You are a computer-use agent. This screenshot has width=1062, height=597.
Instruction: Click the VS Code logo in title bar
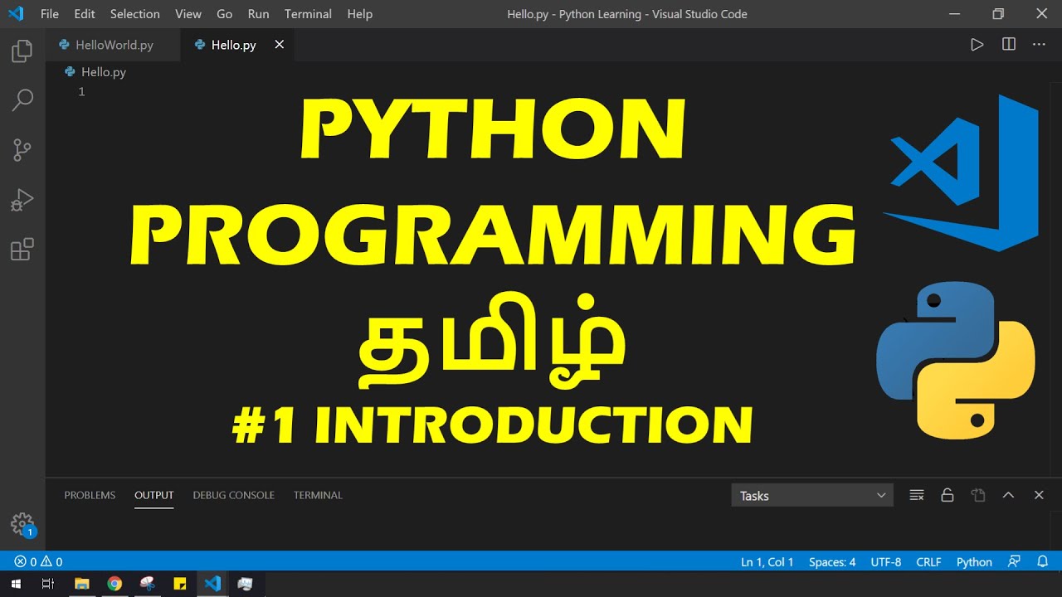(15, 14)
